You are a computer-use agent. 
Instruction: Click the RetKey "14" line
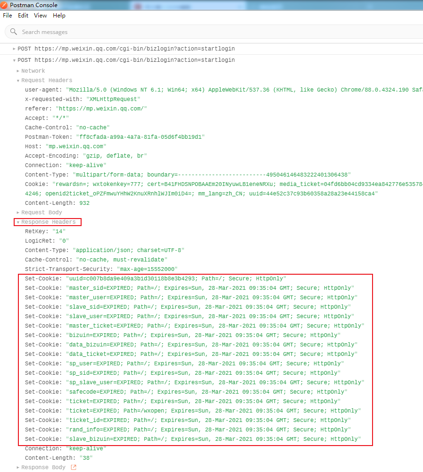pos(45,231)
